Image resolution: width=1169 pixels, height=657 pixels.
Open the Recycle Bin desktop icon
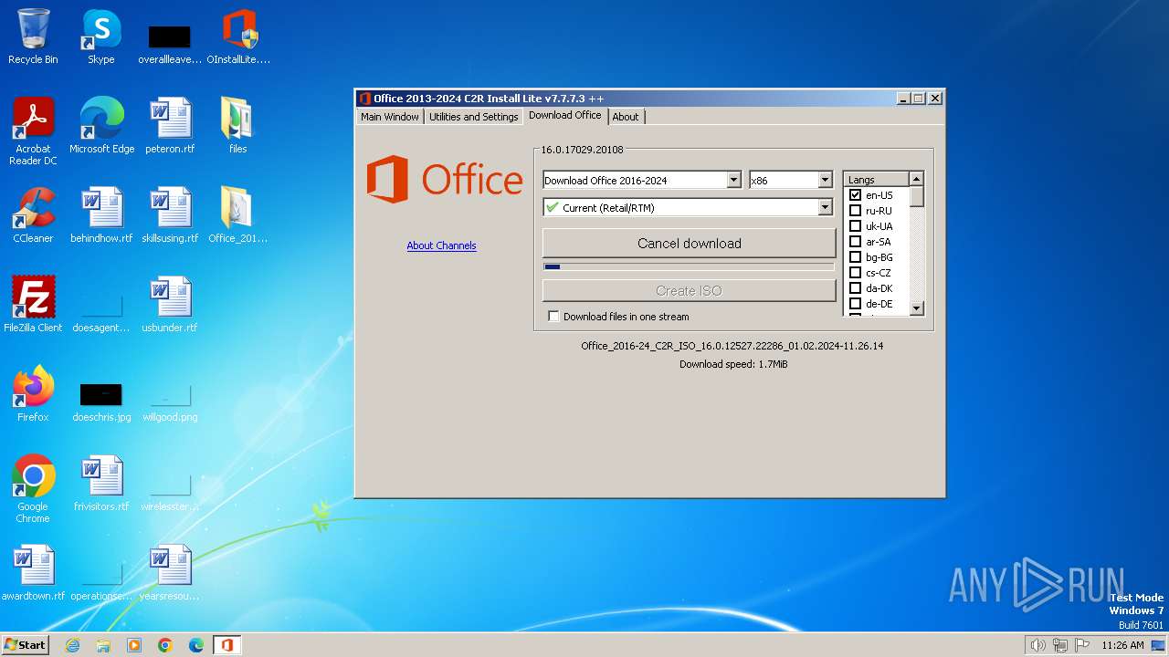click(33, 36)
